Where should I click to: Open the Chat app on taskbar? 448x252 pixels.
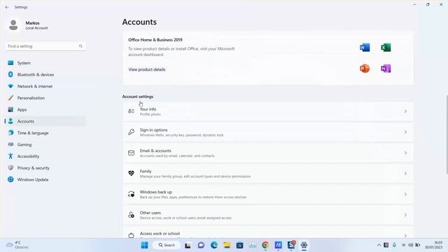click(201, 245)
